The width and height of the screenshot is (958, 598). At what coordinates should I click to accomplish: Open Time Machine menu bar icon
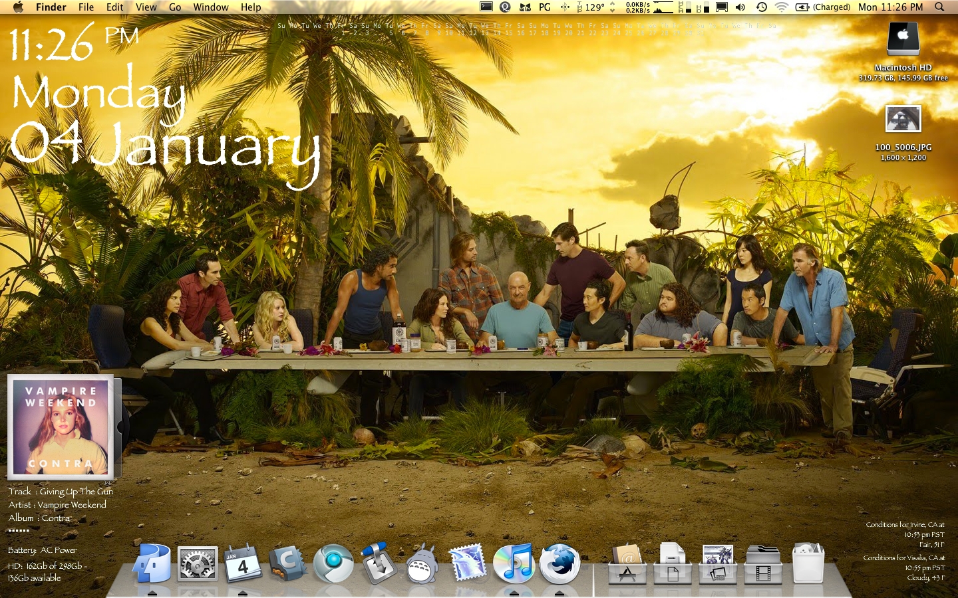(761, 7)
